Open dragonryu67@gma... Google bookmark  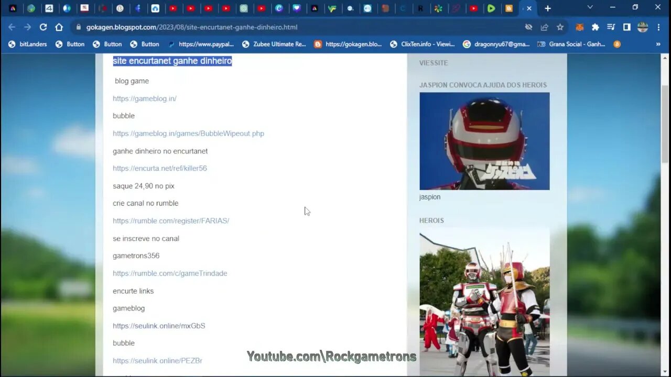pos(496,44)
